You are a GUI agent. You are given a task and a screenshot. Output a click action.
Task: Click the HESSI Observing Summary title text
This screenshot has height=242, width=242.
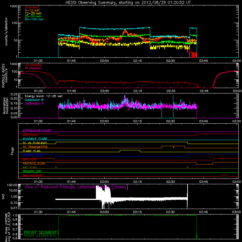tap(128, 3)
